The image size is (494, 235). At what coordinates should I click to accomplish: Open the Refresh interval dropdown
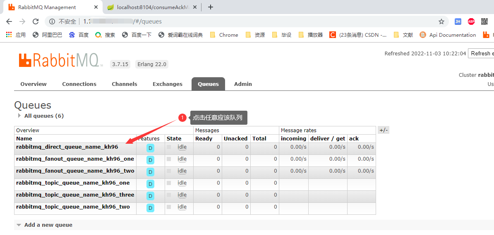[x=481, y=53]
